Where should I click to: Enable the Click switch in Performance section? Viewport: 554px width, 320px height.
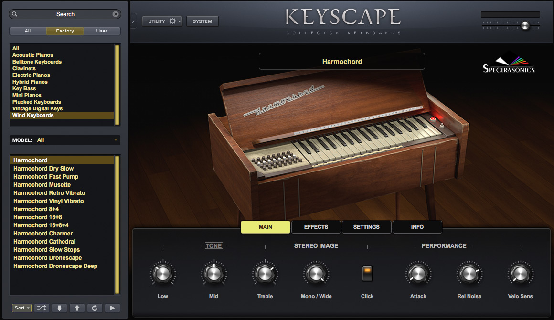(x=367, y=273)
